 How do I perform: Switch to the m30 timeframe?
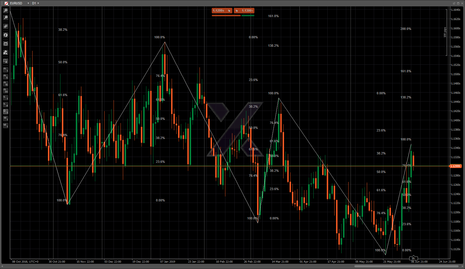coord(6,91)
